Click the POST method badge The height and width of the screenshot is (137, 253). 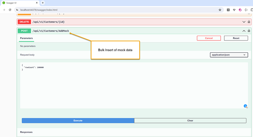click(24, 31)
